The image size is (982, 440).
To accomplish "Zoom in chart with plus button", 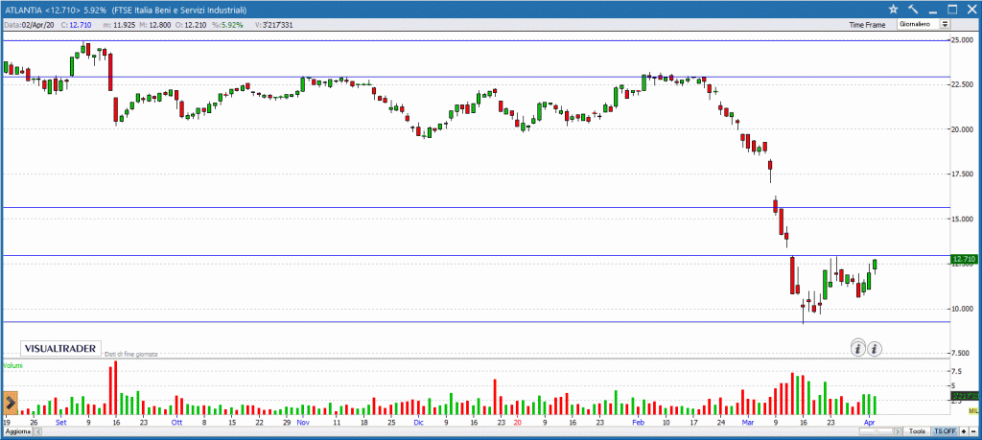I will 964,432.
